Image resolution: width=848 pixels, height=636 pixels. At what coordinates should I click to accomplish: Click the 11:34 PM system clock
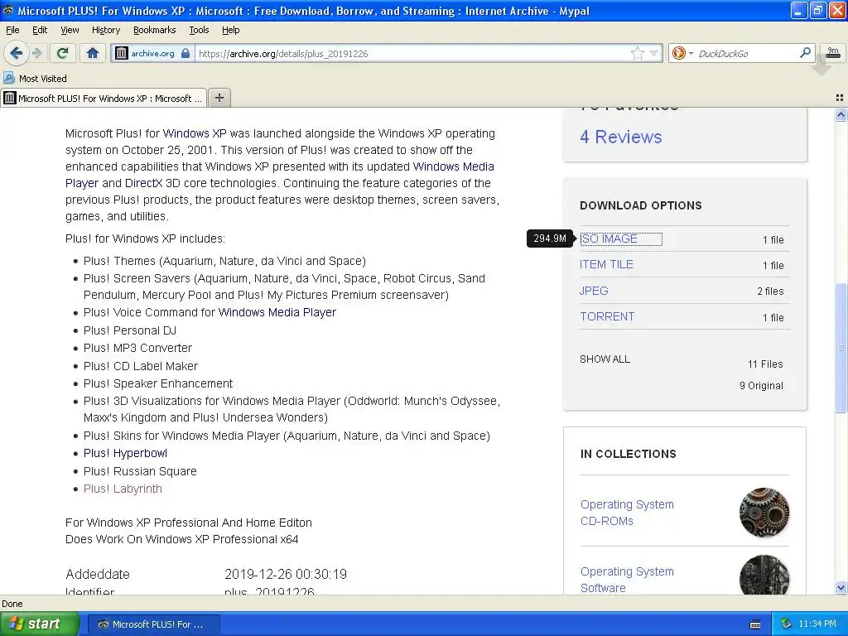(817, 624)
